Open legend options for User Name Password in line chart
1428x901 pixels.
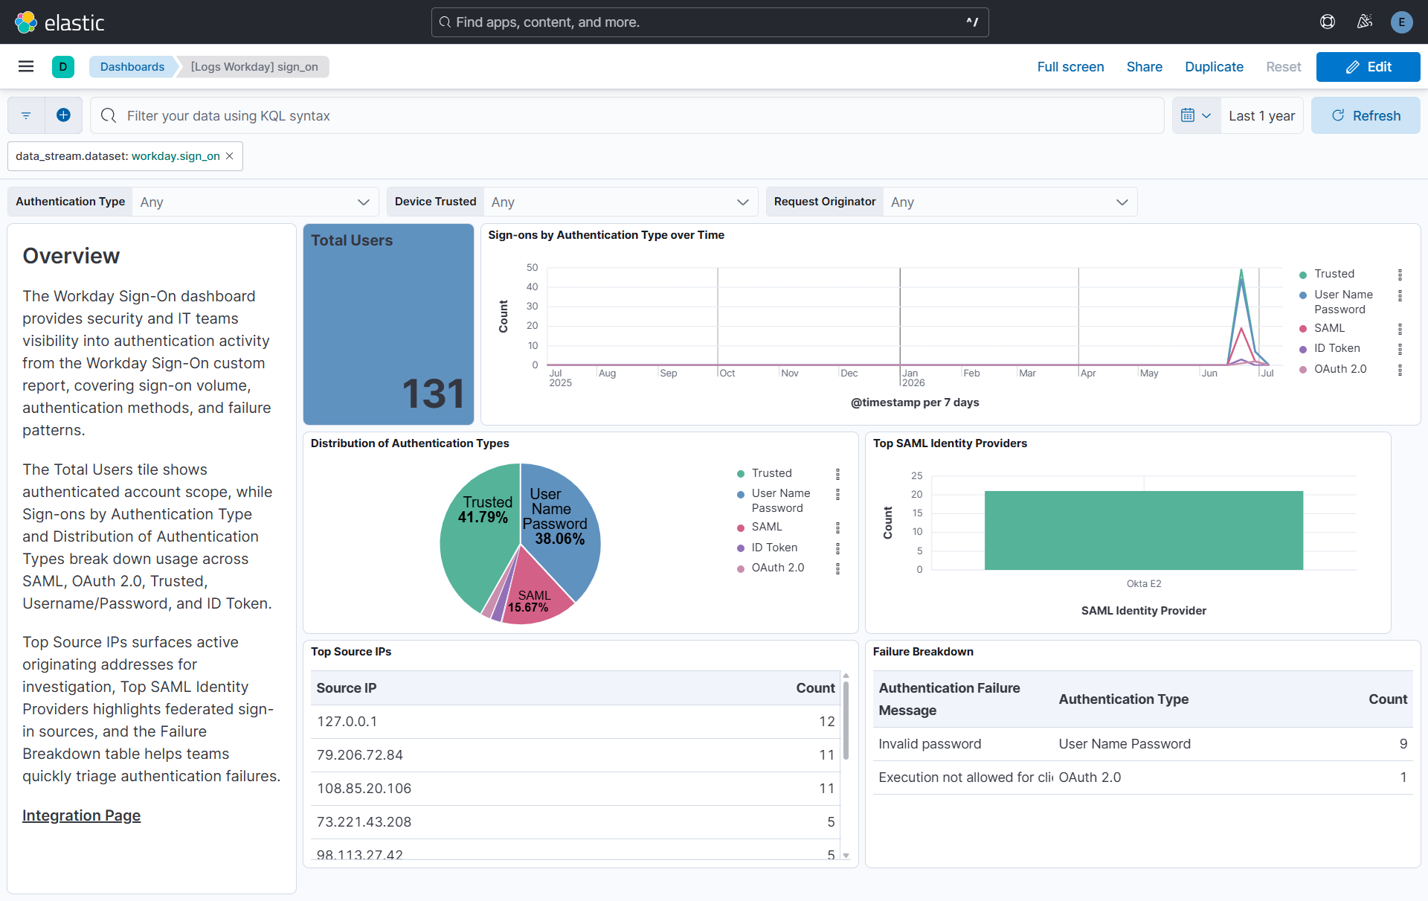(x=1400, y=295)
